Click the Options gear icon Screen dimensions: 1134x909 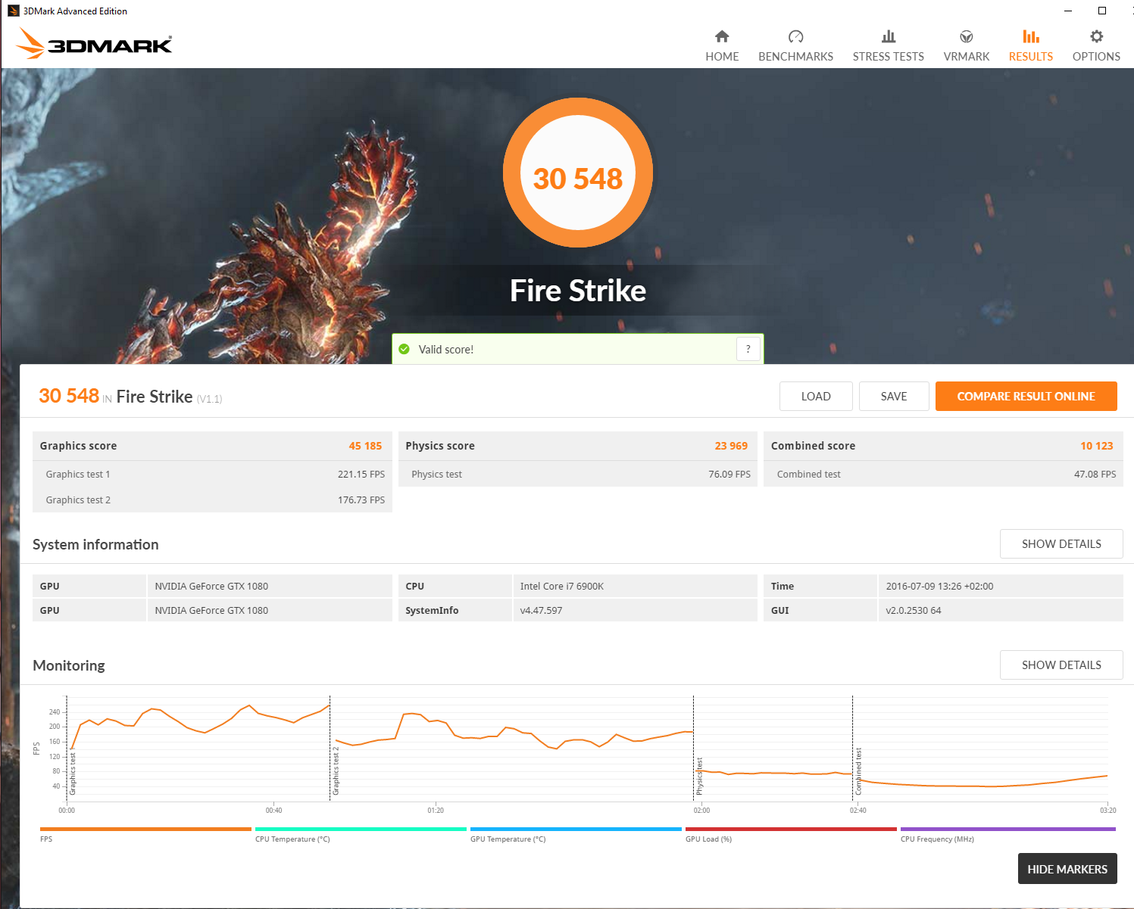click(x=1096, y=36)
